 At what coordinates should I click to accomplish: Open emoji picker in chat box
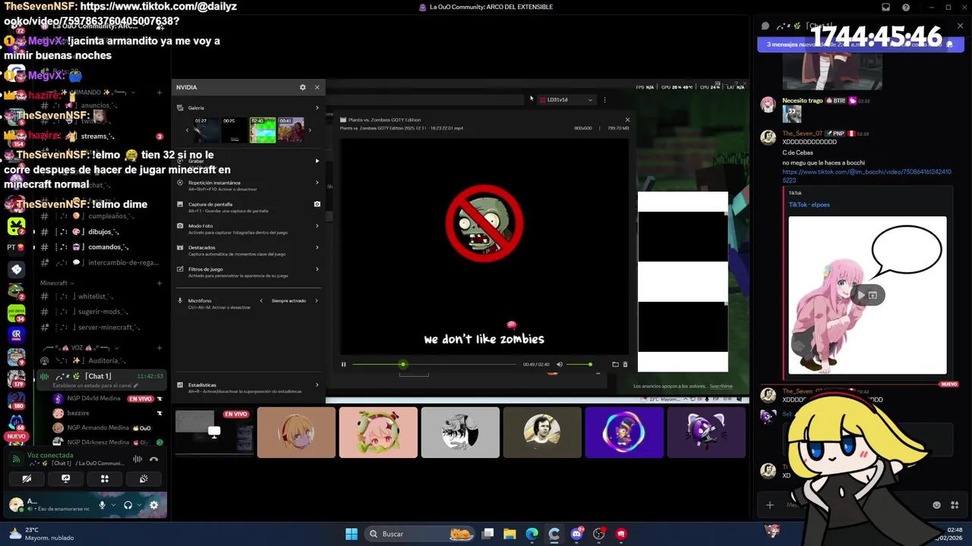coord(936,505)
